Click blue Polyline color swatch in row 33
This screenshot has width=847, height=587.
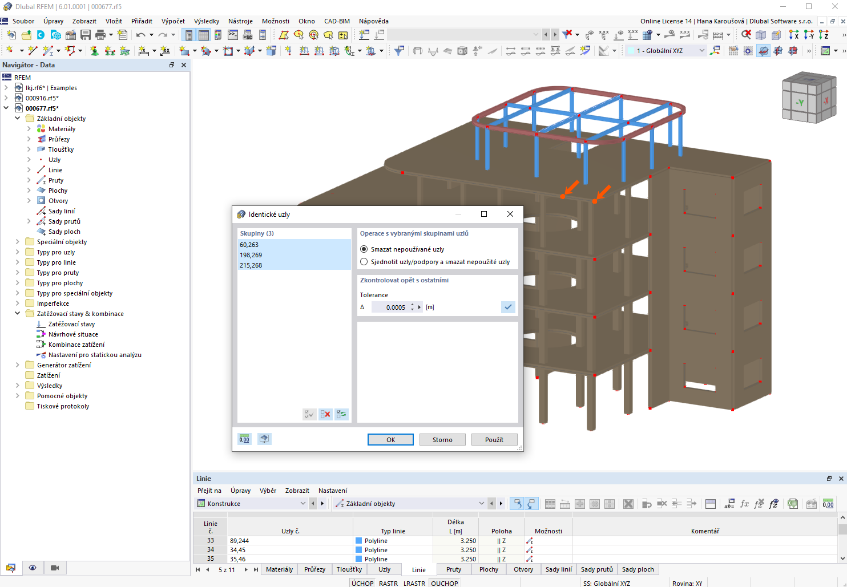tap(359, 541)
